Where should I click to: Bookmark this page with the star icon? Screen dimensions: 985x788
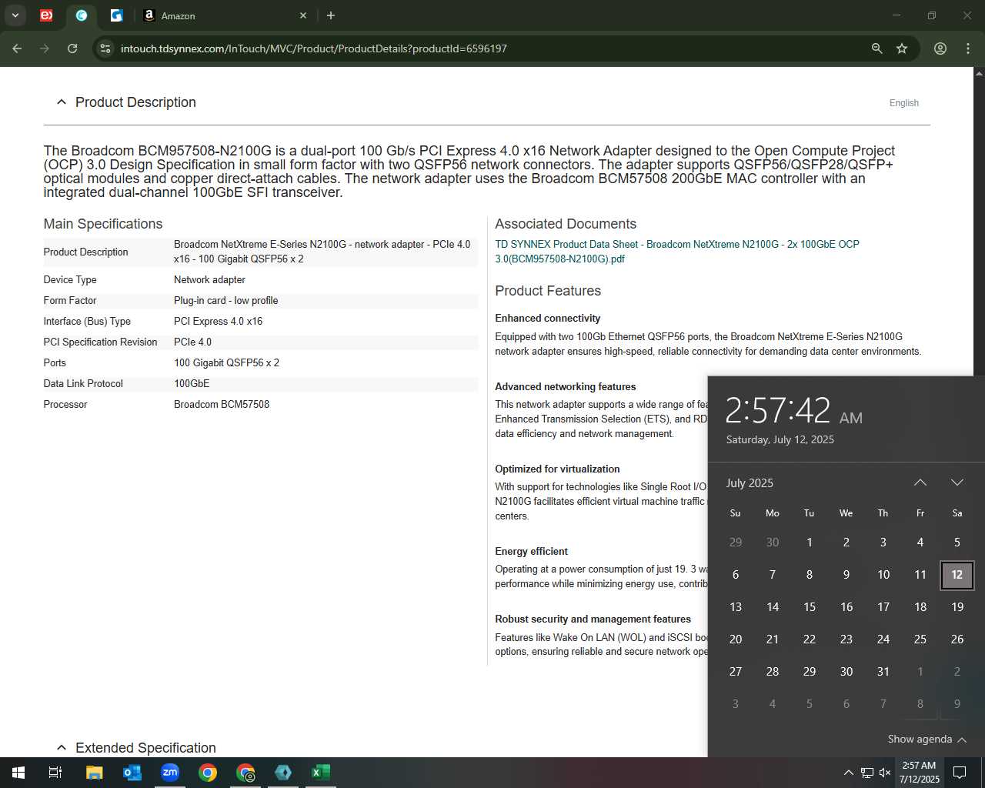[x=902, y=48]
